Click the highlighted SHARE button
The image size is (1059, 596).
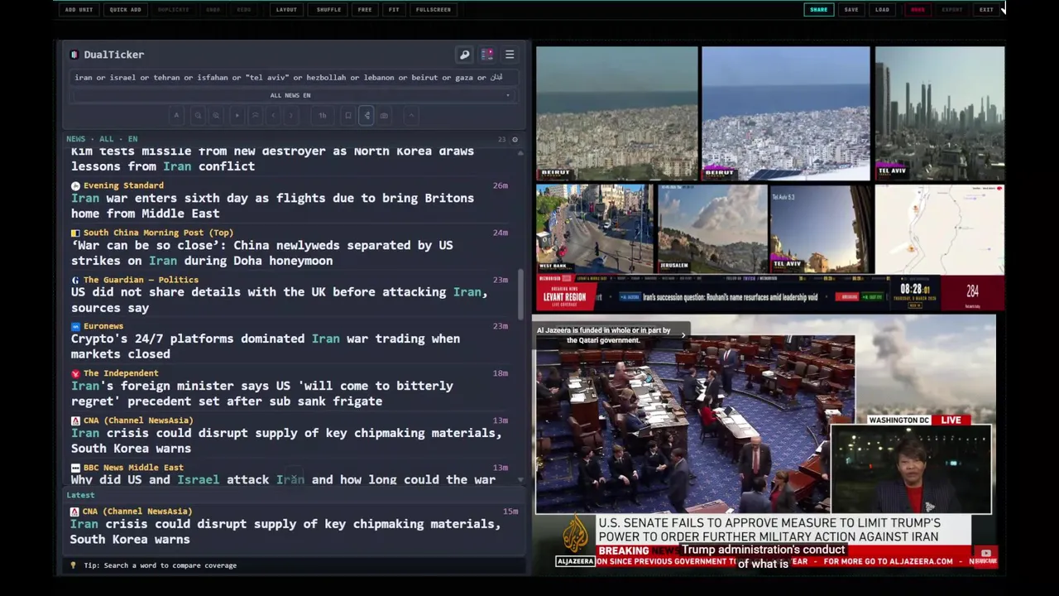tap(818, 10)
